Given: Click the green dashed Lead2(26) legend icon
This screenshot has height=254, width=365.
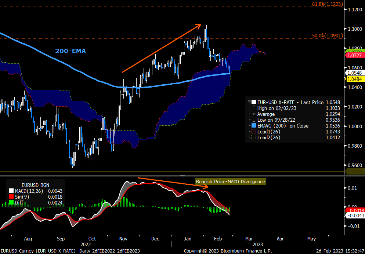Looking at the screenshot, I should pos(253,137).
